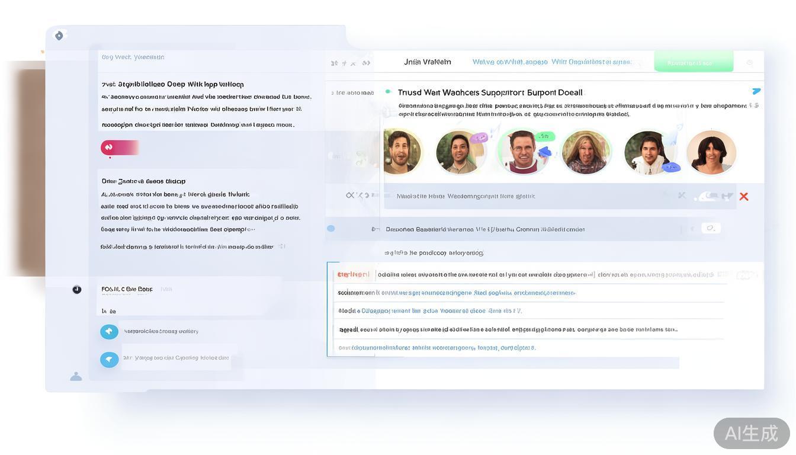The width and height of the screenshot is (796, 455).
Task: Click the gray toolbar icons left of Jniia Vraíkeím
Action: [351, 63]
